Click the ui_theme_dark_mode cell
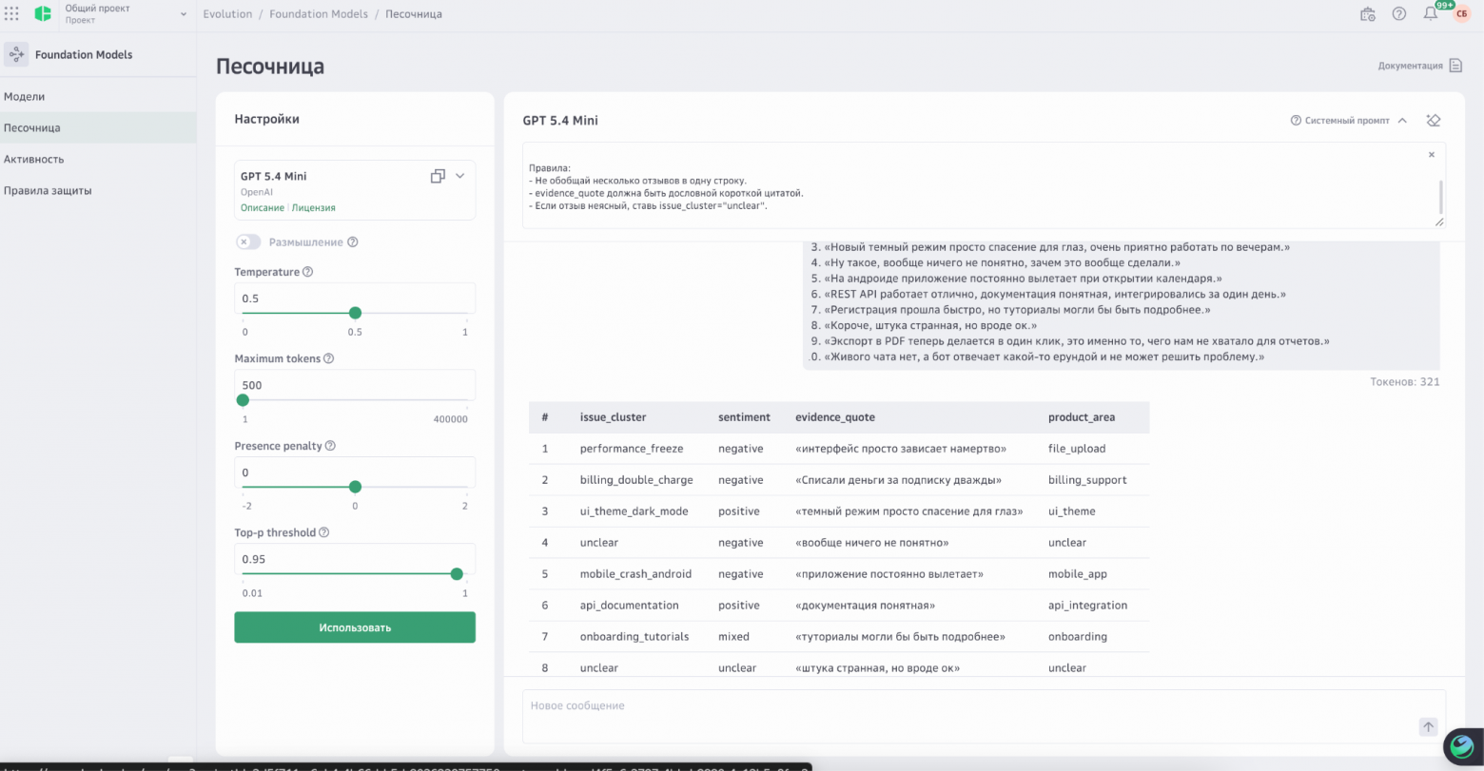The width and height of the screenshot is (1484, 771). (x=634, y=511)
